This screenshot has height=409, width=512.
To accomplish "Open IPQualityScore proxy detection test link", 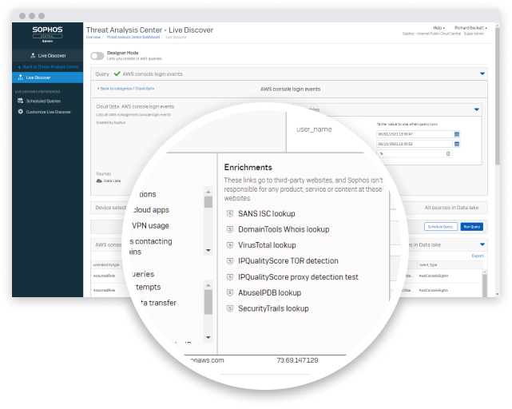I will point(298,277).
